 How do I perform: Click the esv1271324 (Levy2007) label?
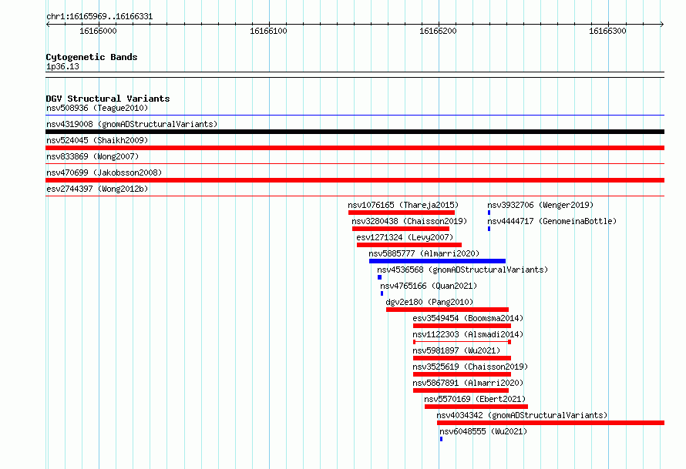pos(405,237)
